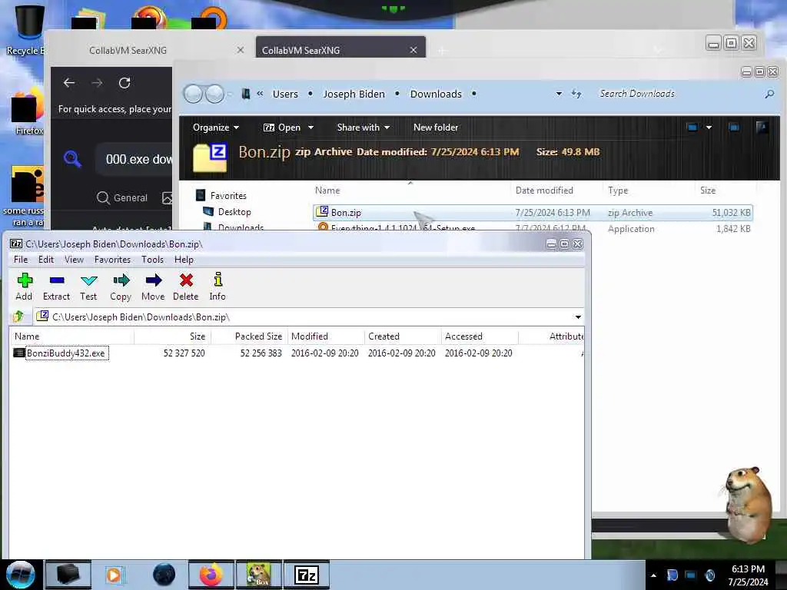The width and height of the screenshot is (787, 590).
Task: Sort 7-Zip list by Accessed column
Action: 480,336
